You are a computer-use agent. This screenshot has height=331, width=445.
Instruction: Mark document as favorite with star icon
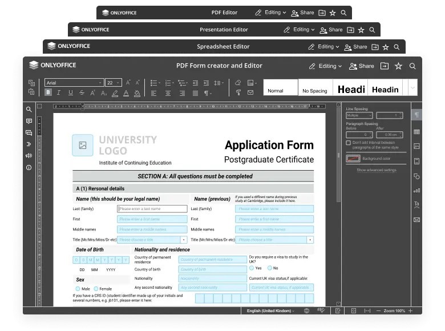coord(399,66)
